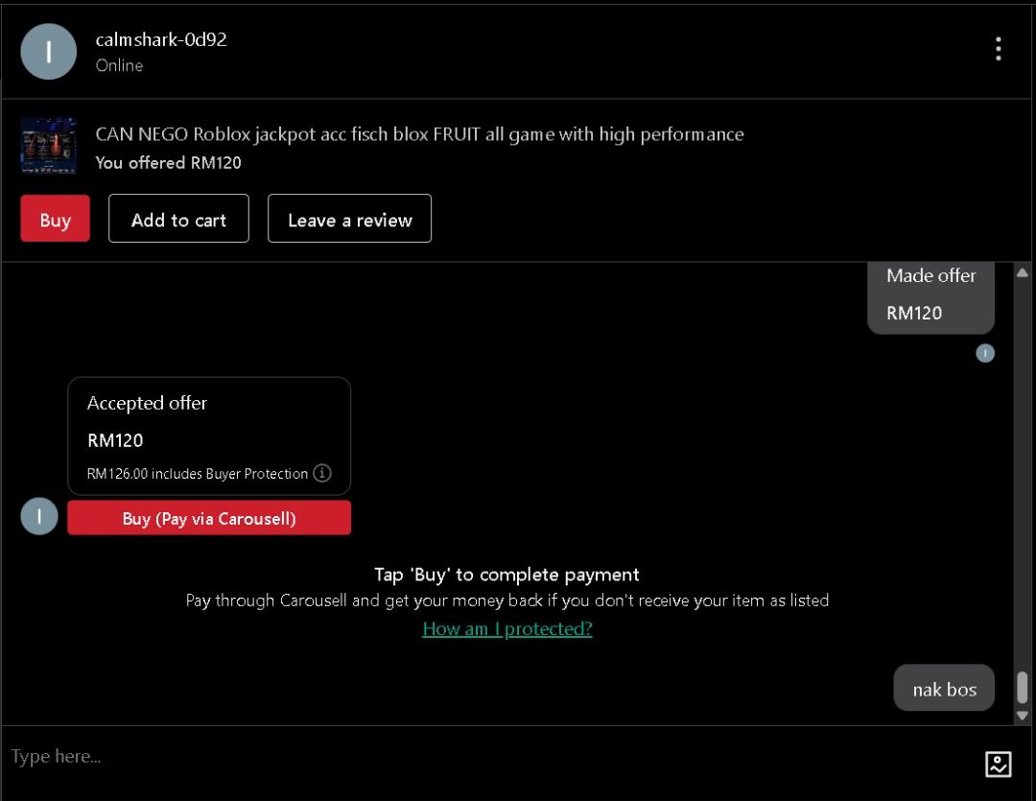Click the 'nak bos' message bubble
1036x801 pixels.
tap(944, 689)
